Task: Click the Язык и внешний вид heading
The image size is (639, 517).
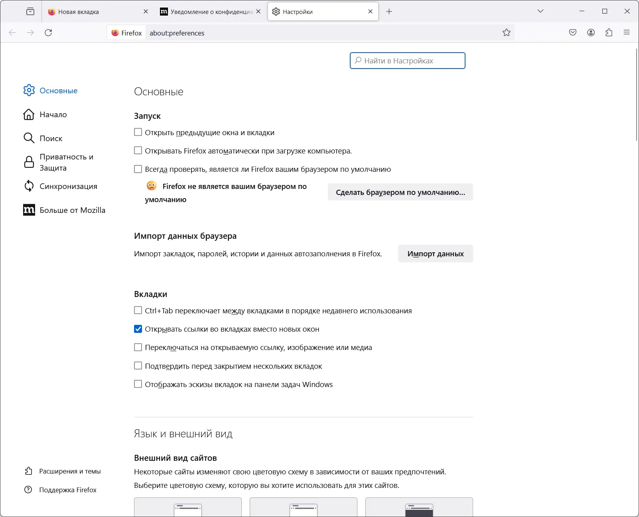Action: (x=183, y=434)
